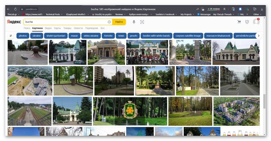Click the yellow Найти search button

[119, 22]
